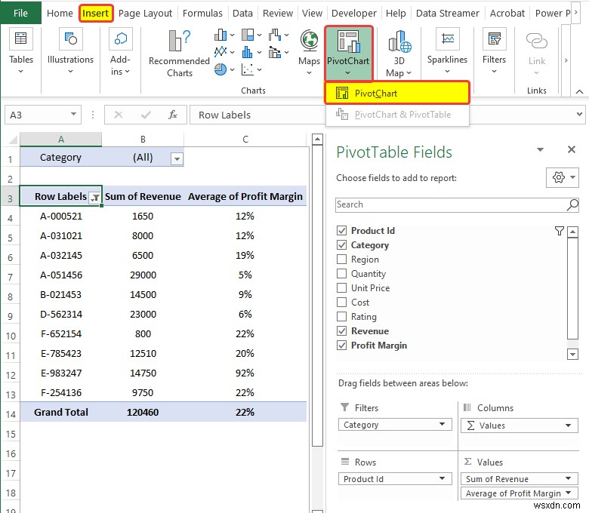Select the Grand Total cell
Viewport: 589px width, 513px height.
(61, 412)
